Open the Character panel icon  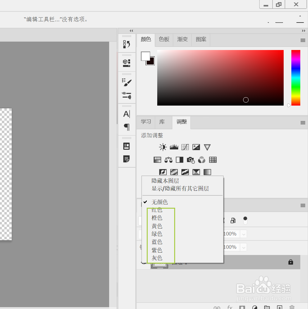(x=126, y=114)
